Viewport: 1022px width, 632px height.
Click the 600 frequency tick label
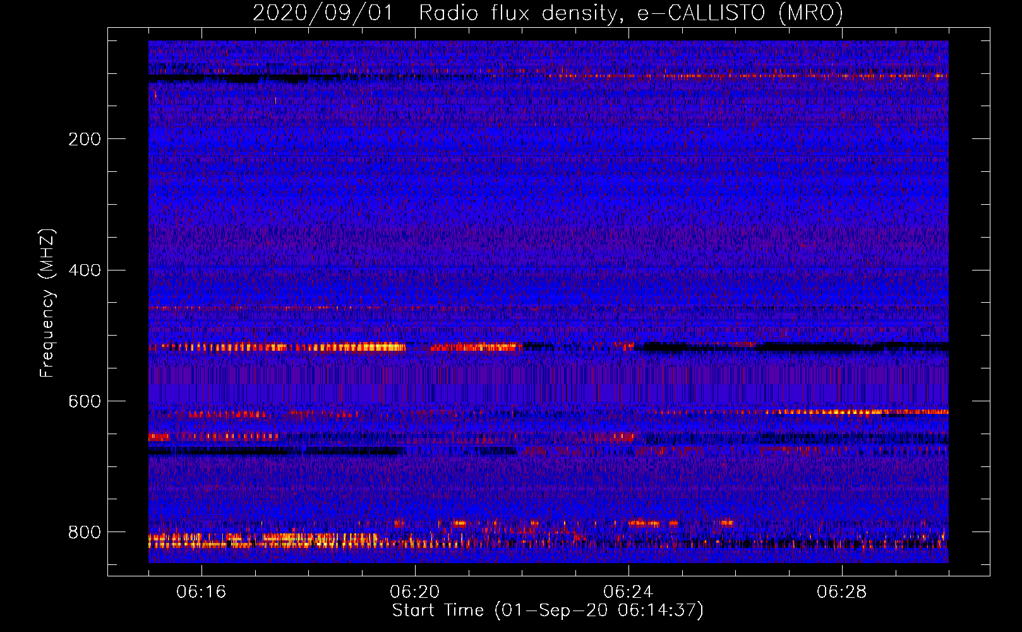85,402
